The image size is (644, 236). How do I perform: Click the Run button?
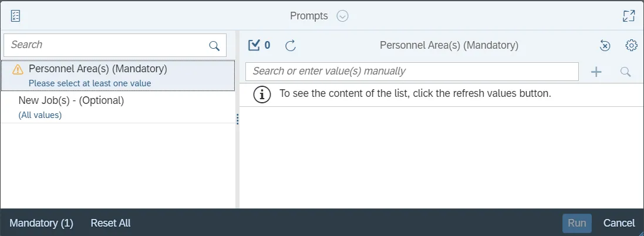tap(576, 223)
